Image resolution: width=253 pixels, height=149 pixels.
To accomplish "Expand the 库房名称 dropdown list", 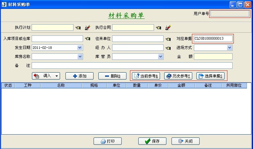I will 80,57.
